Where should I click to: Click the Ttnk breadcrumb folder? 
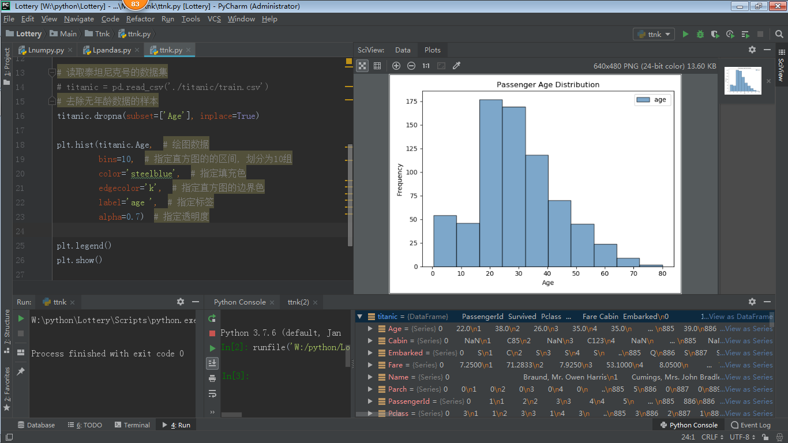pyautogui.click(x=97, y=34)
